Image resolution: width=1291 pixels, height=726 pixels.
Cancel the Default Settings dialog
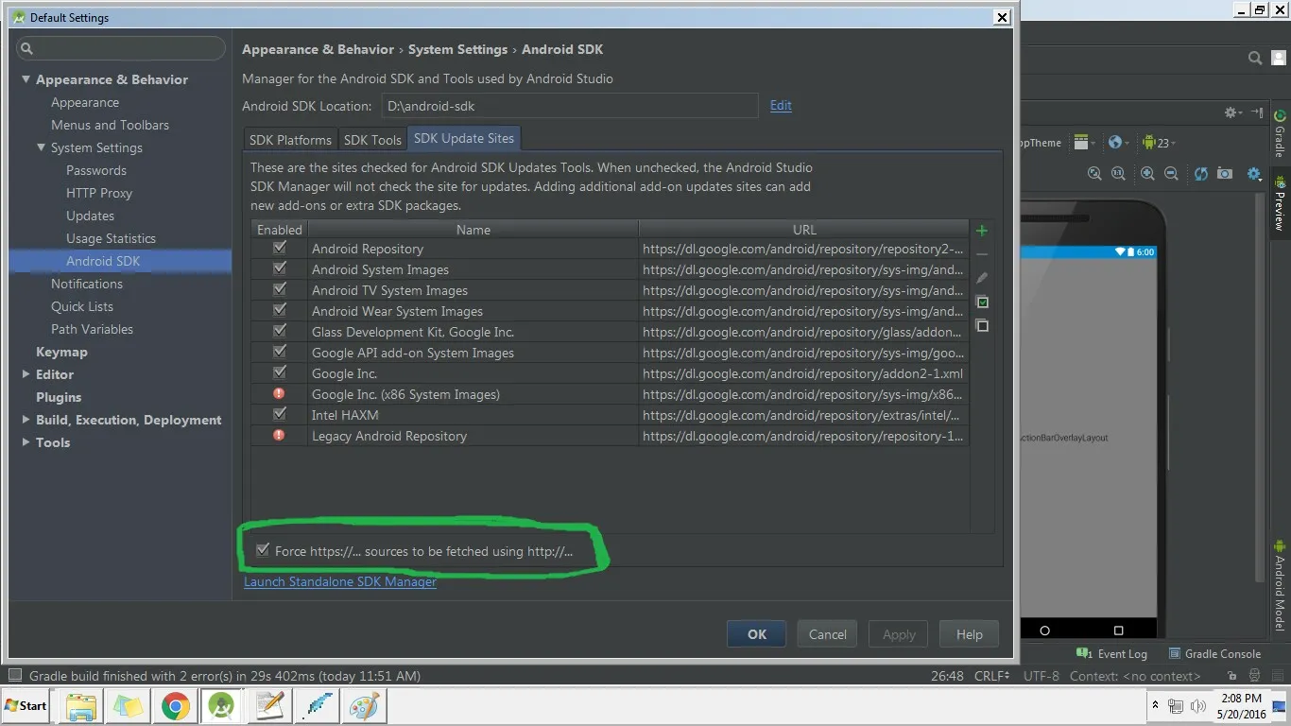pyautogui.click(x=827, y=634)
